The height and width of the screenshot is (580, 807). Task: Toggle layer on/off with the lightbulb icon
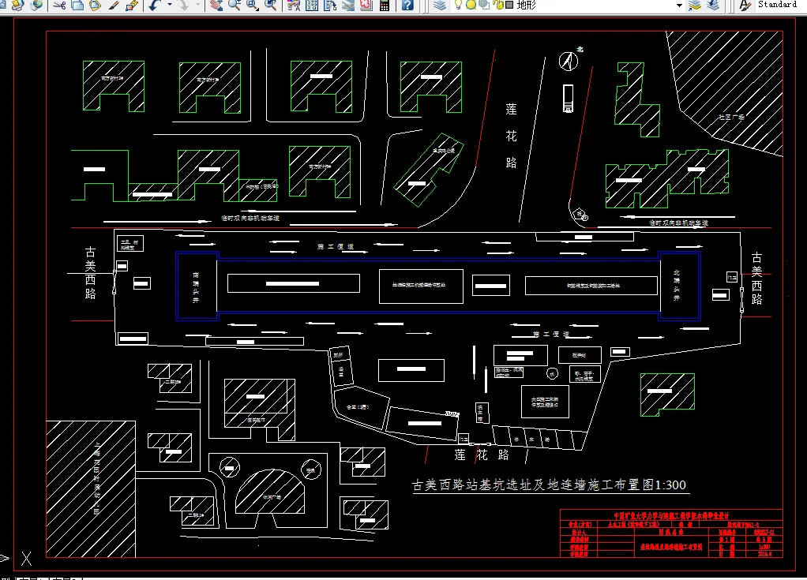click(457, 6)
